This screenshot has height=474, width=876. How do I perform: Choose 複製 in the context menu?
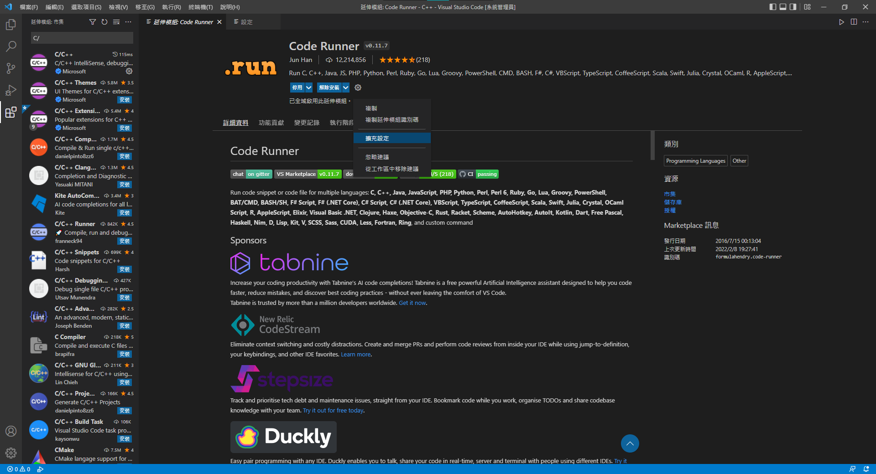point(392,108)
